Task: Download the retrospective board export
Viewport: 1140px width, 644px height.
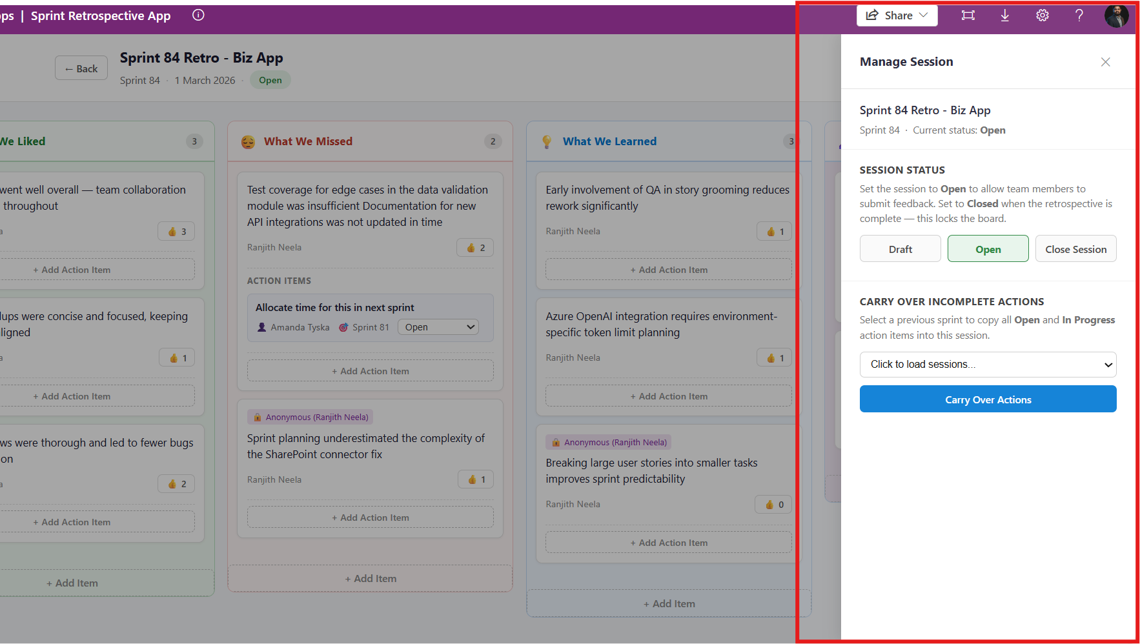Action: [x=1004, y=15]
